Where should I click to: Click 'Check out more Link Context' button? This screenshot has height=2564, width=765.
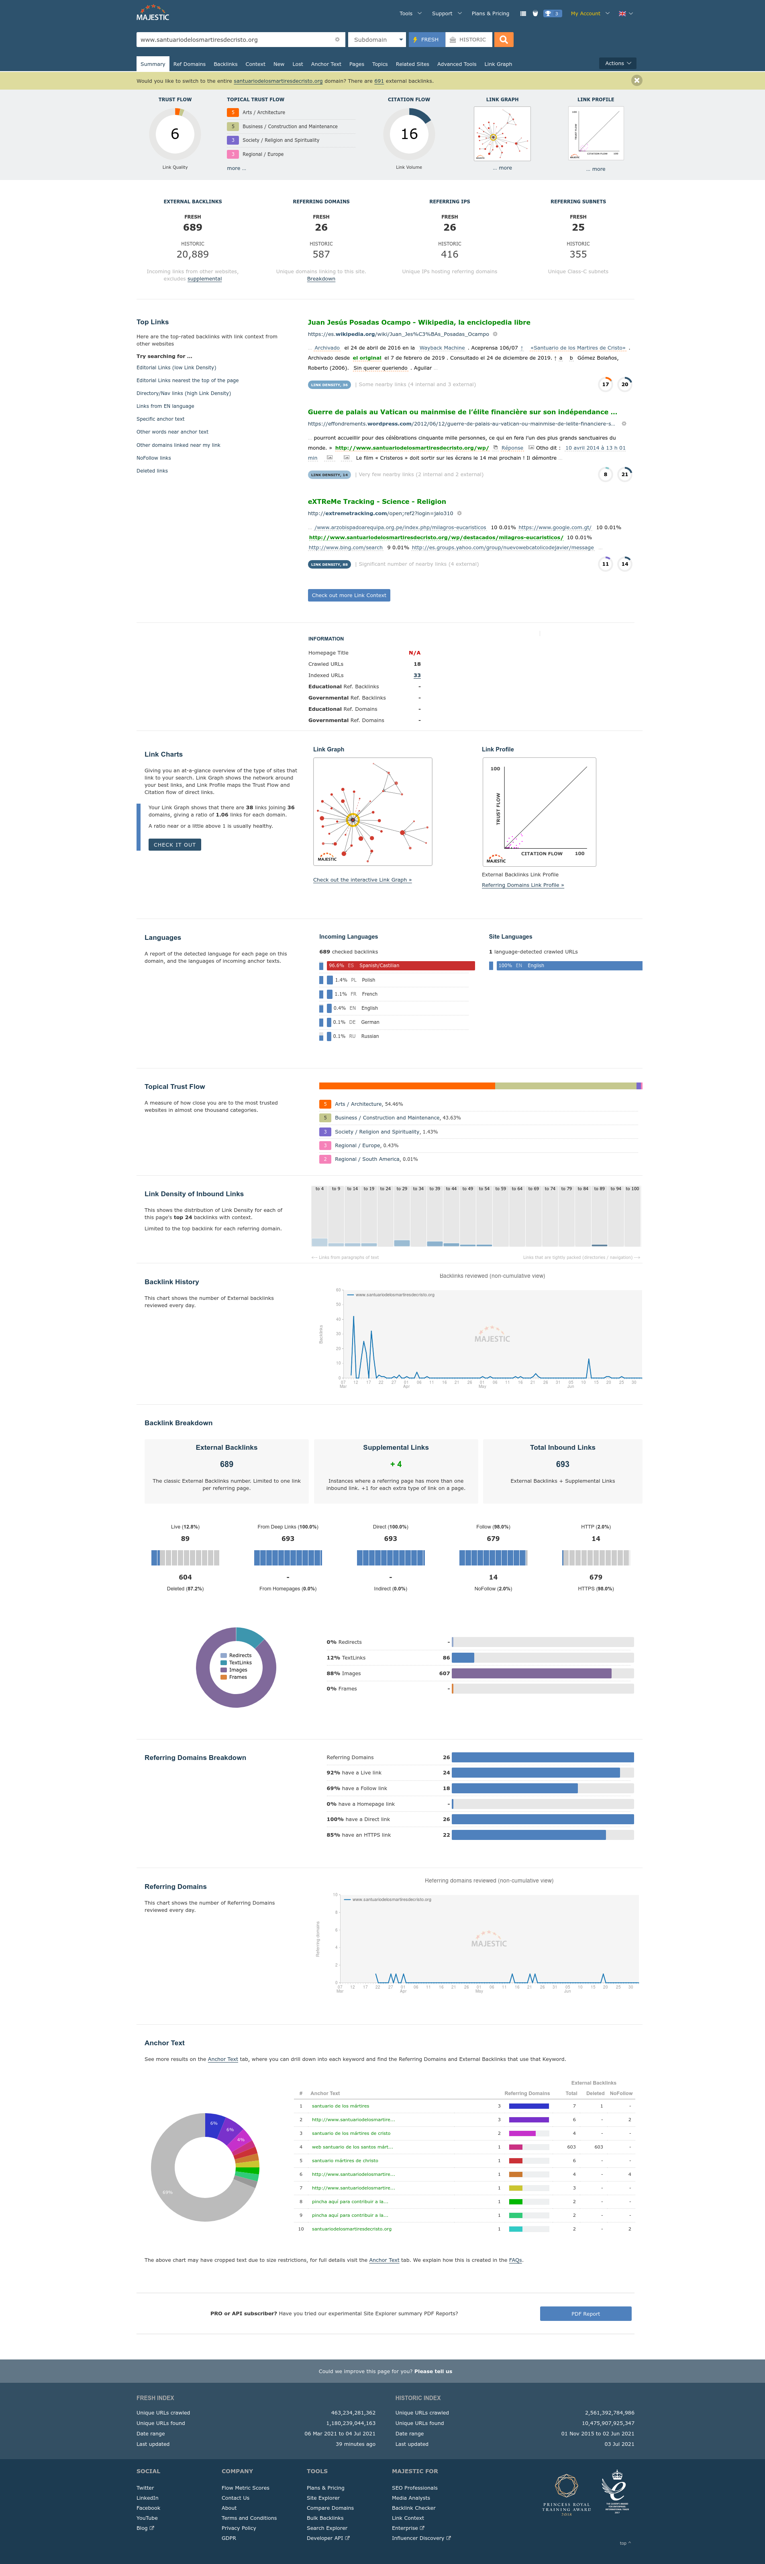click(x=349, y=595)
